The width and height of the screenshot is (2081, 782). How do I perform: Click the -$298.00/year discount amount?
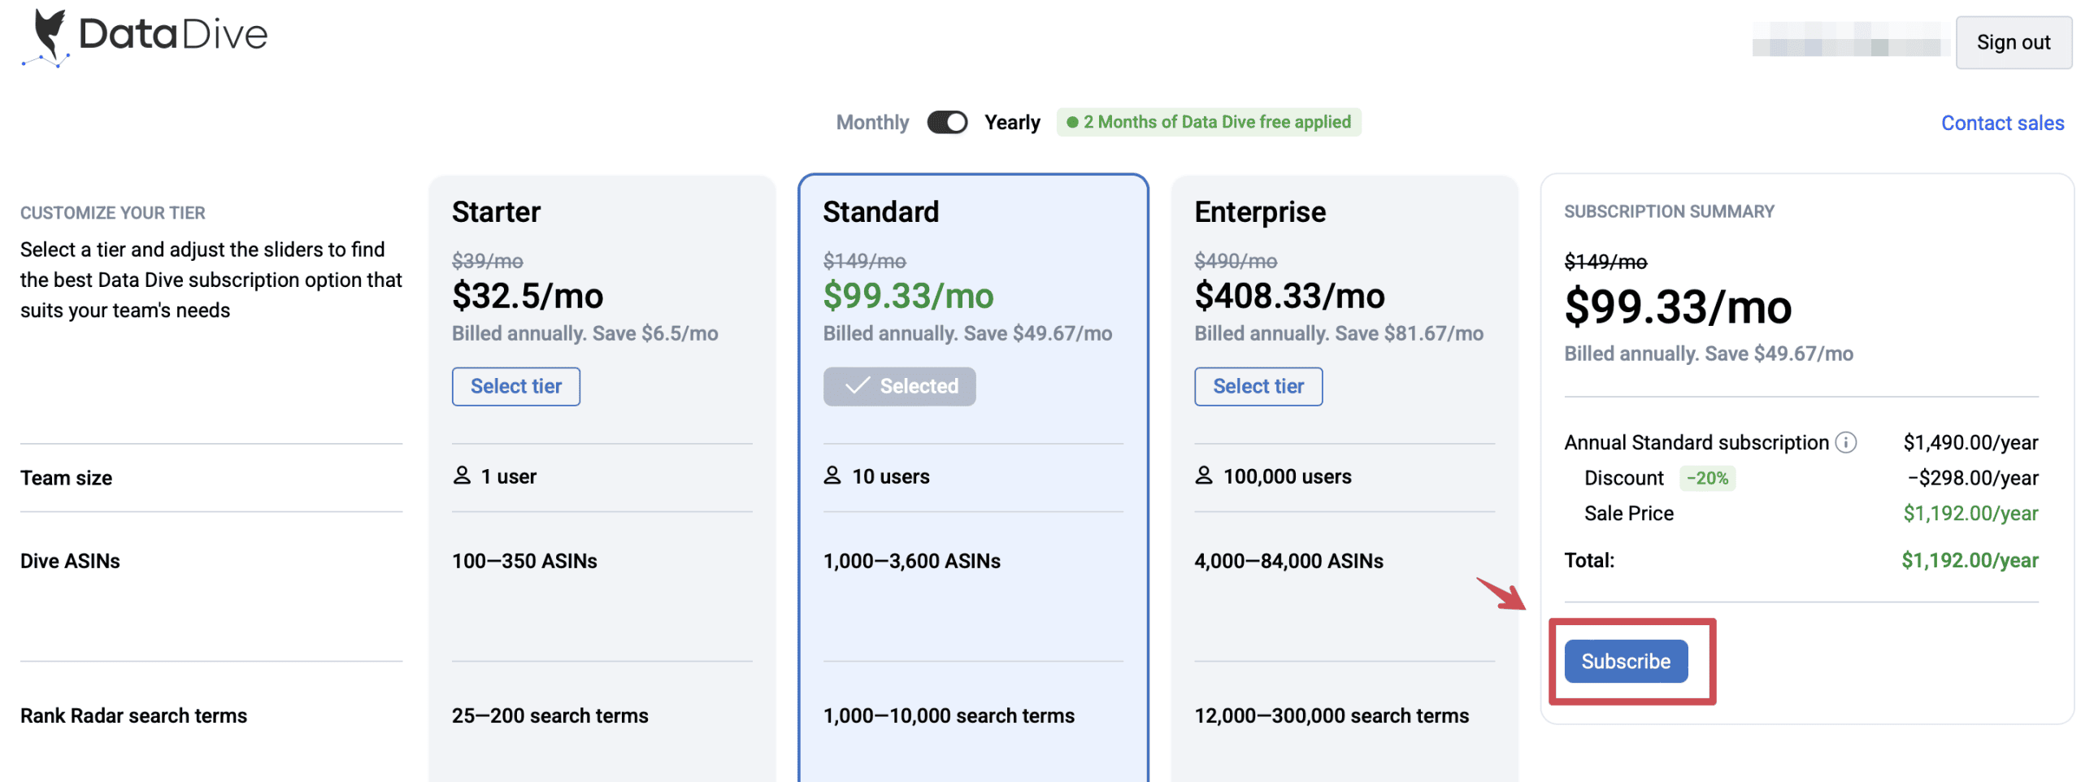click(1972, 478)
